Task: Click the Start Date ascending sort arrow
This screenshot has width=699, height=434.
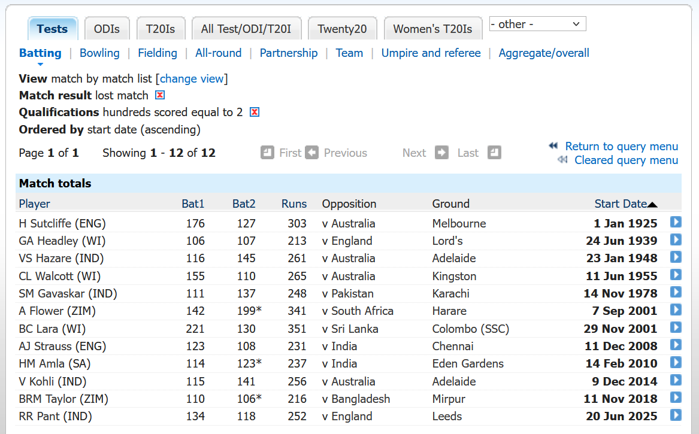Action: tap(652, 205)
